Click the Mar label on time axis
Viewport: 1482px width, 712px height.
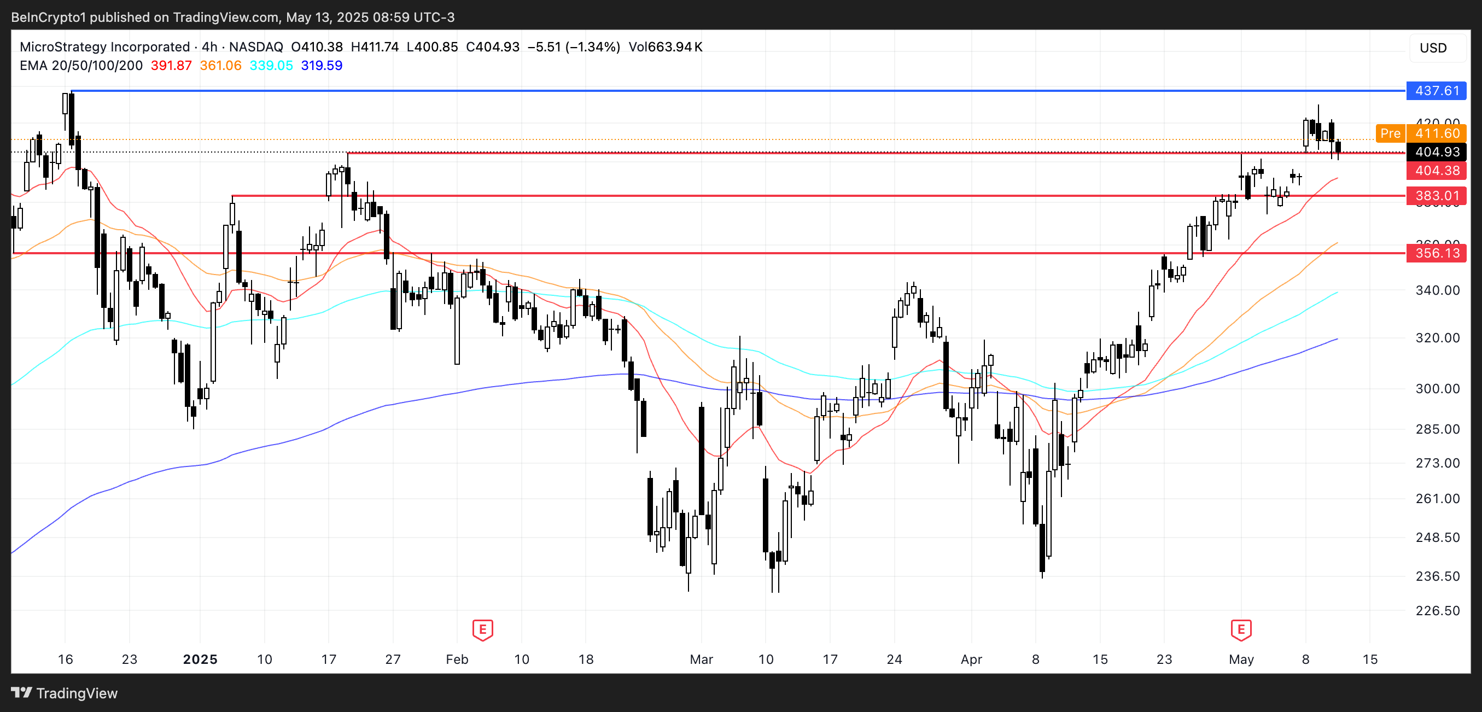click(x=701, y=659)
